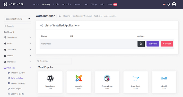Click the Order info icon in sidebar

pyautogui.click(x=5, y=43)
